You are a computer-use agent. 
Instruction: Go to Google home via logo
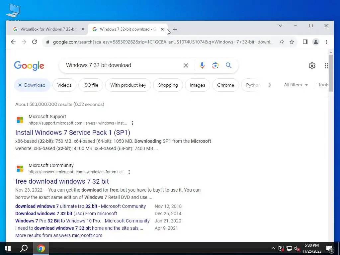pos(29,66)
